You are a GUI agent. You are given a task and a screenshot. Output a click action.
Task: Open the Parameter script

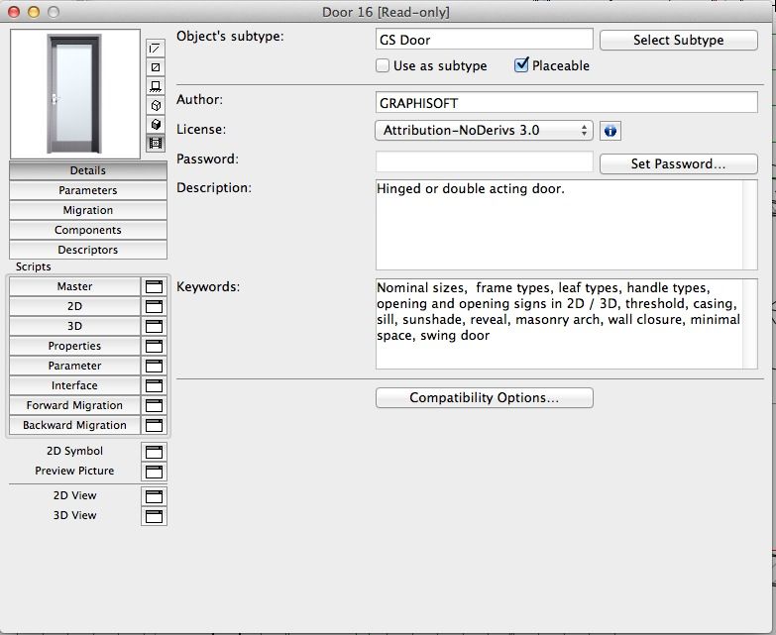(x=74, y=366)
